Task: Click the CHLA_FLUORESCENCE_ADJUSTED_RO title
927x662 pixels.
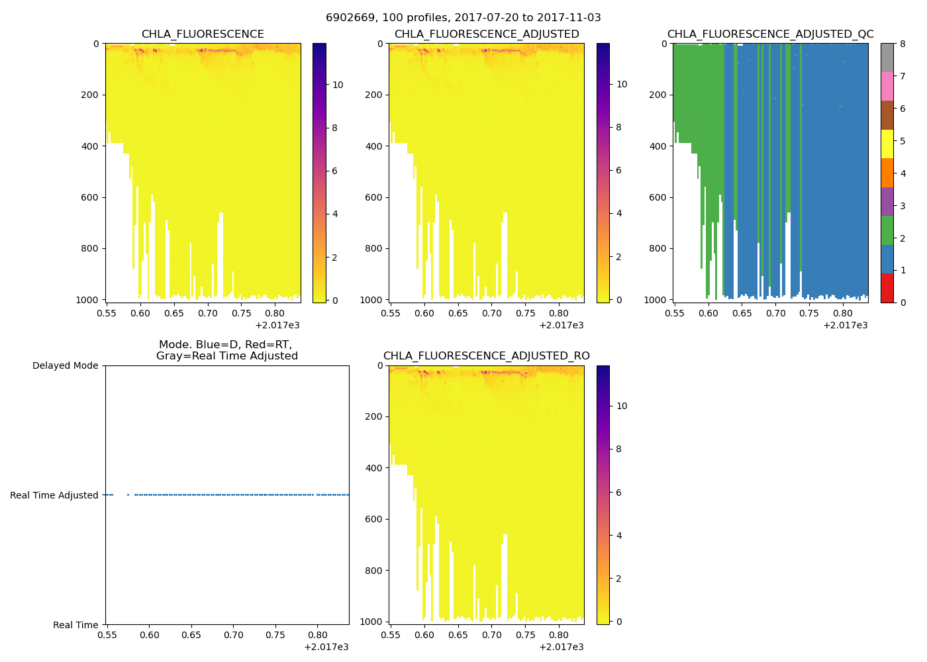Action: [487, 356]
